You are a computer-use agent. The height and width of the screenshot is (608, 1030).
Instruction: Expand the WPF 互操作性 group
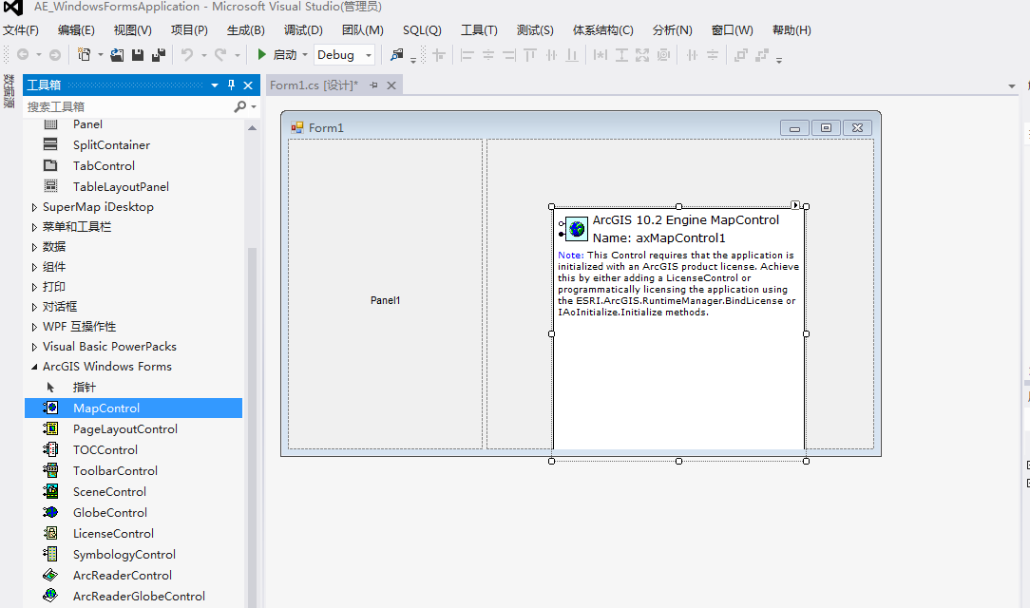[x=34, y=327]
